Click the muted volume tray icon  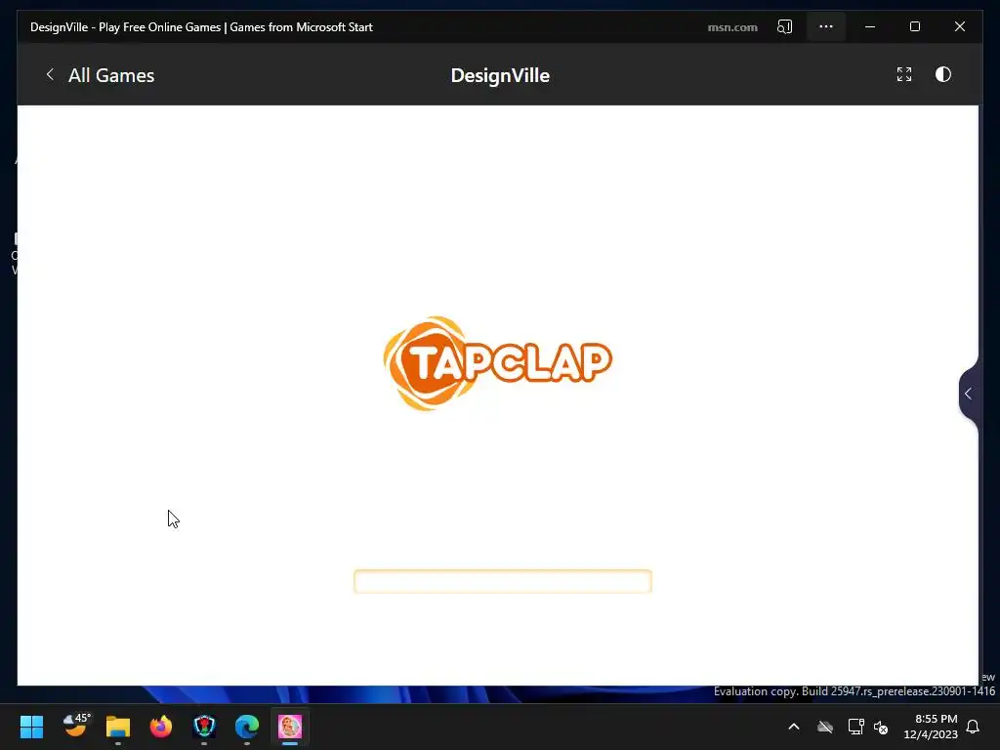pos(881,727)
